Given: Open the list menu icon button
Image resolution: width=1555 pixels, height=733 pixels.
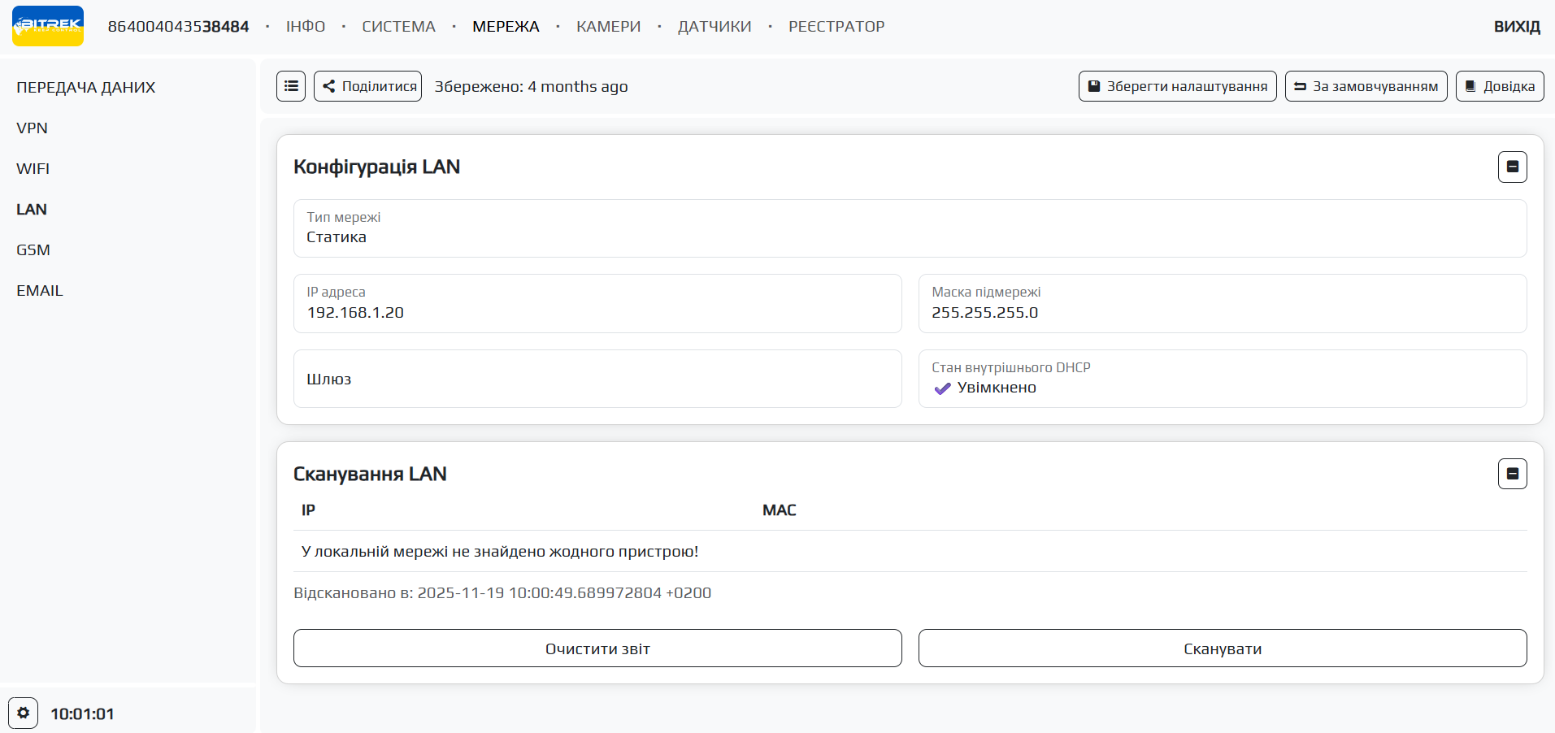Looking at the screenshot, I should coord(291,86).
